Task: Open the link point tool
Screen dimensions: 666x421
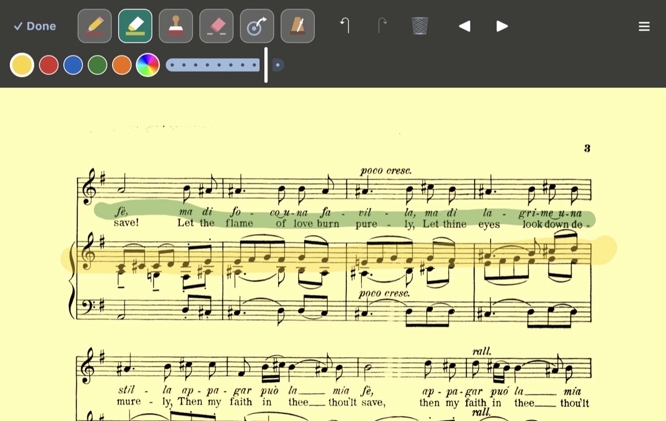Action: [x=257, y=26]
